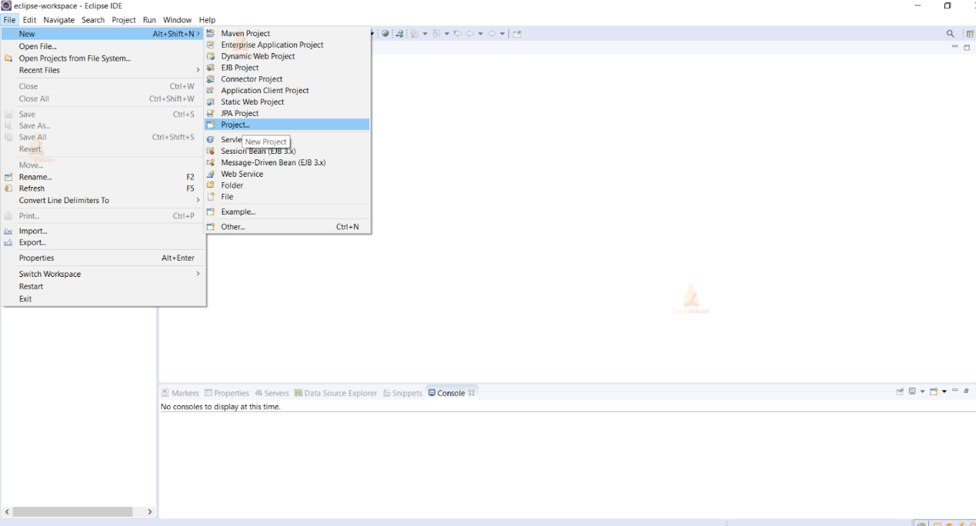Click the Open Perspective icon
Viewport: 976px width, 526px height.
point(970,34)
